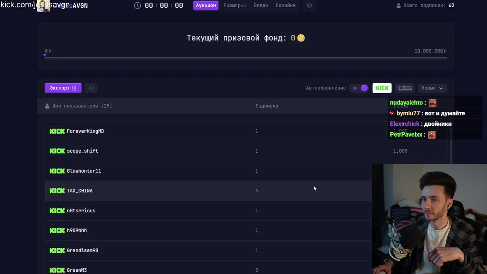Click the badge icon before bymiu77

[392, 113]
